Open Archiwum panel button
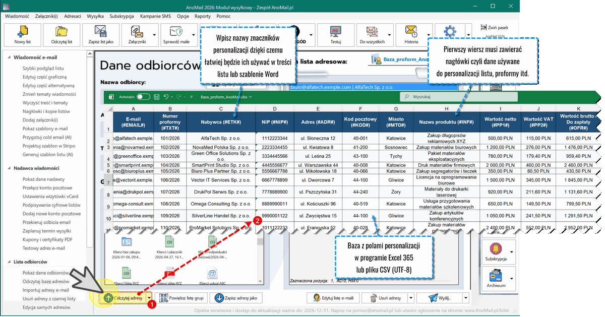This screenshot has width=605, height=317. 496,278
